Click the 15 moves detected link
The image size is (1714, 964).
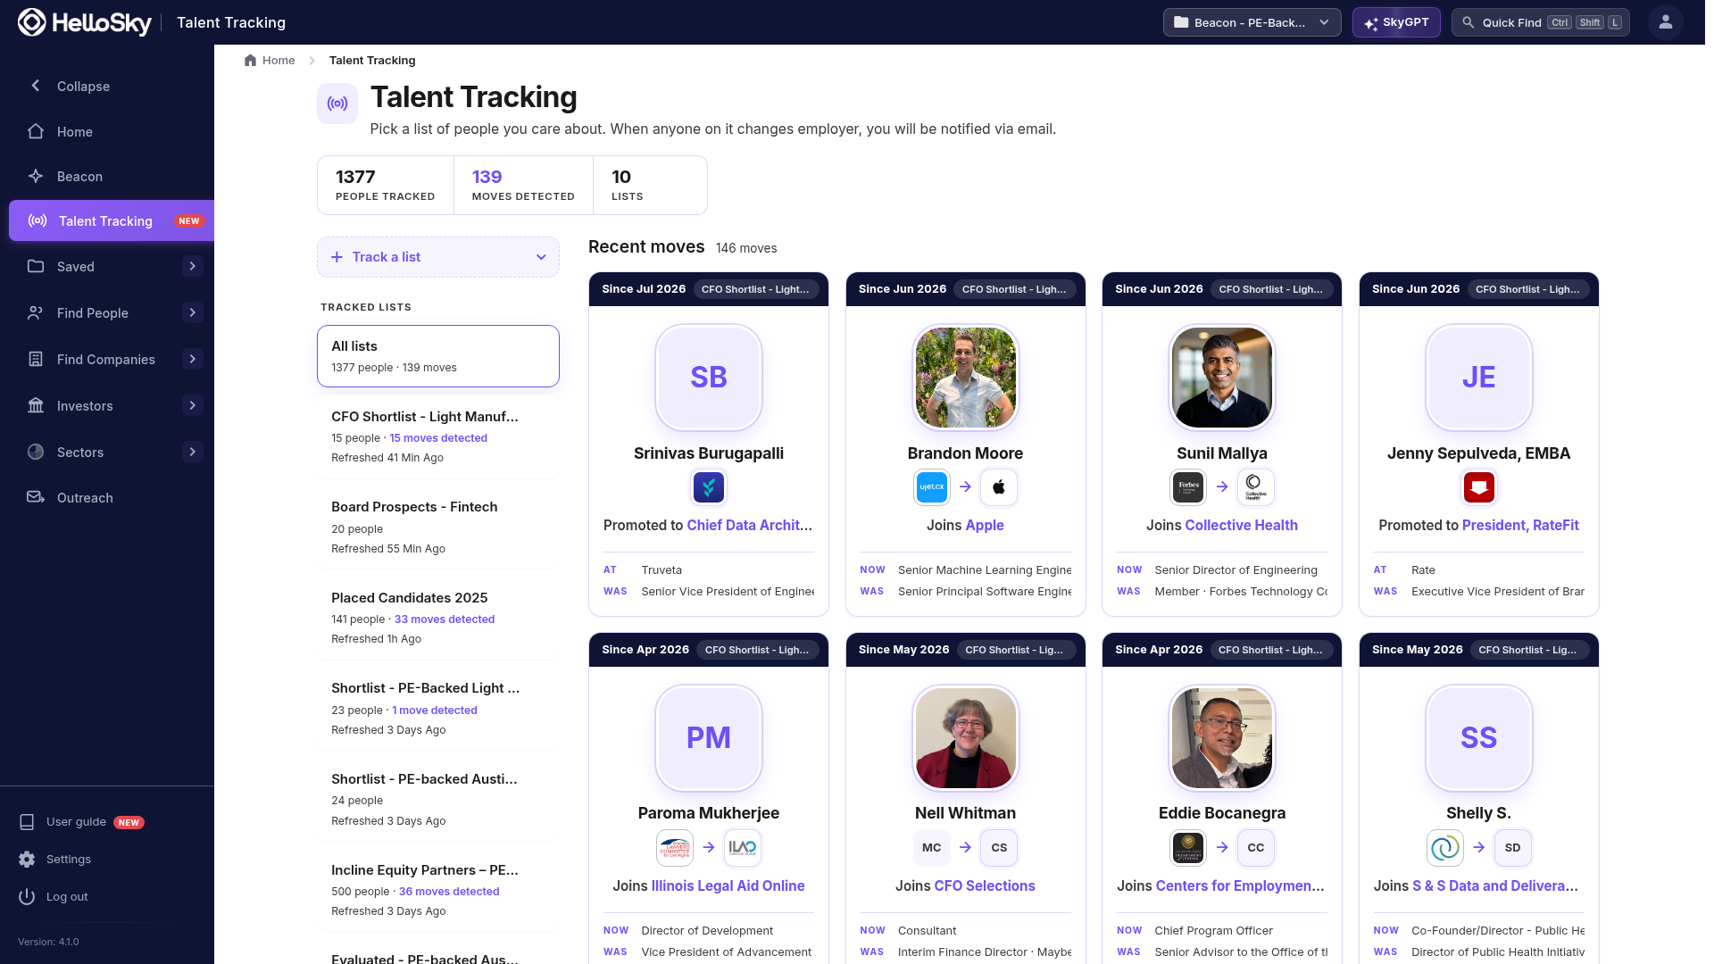pos(438,438)
